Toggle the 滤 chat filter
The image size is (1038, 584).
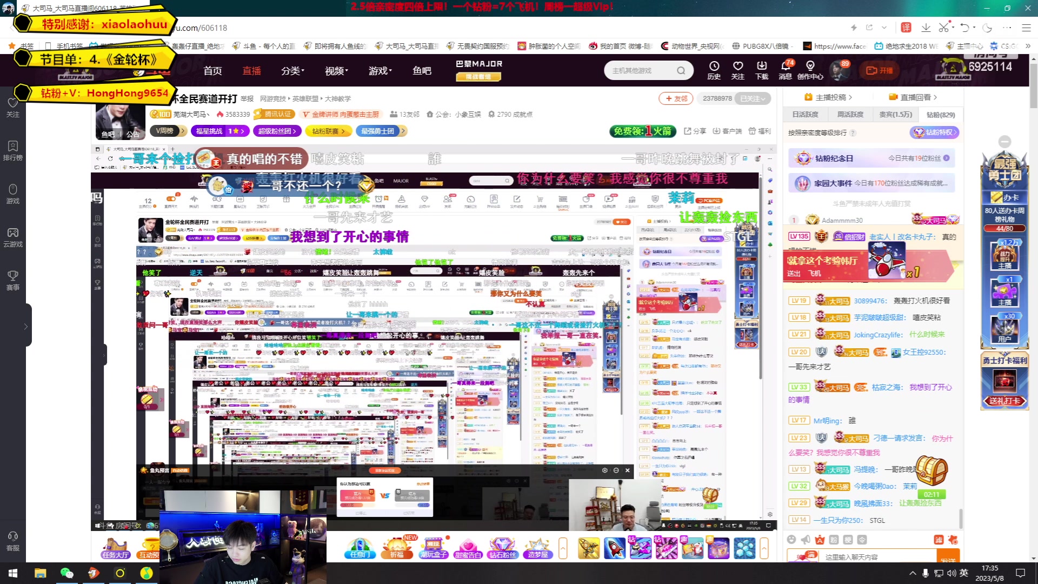[939, 540]
